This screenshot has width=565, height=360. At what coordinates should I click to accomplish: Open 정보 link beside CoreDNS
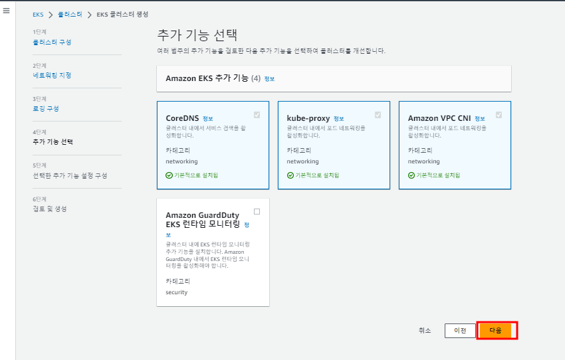coord(208,118)
